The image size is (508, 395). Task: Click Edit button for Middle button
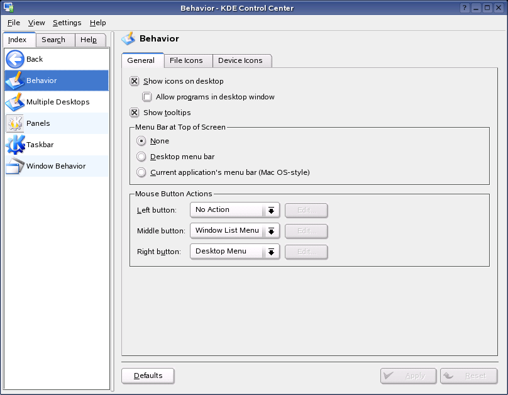[306, 231]
